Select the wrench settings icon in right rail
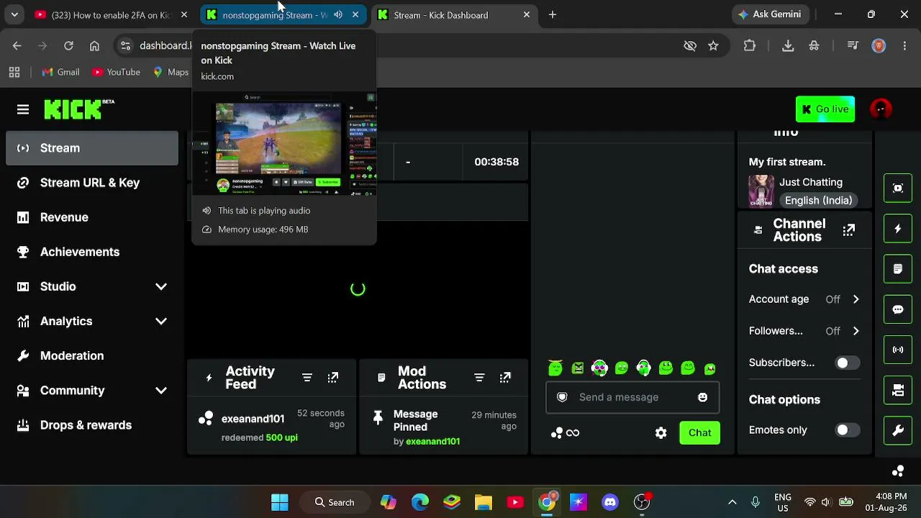The height and width of the screenshot is (518, 921). click(898, 430)
